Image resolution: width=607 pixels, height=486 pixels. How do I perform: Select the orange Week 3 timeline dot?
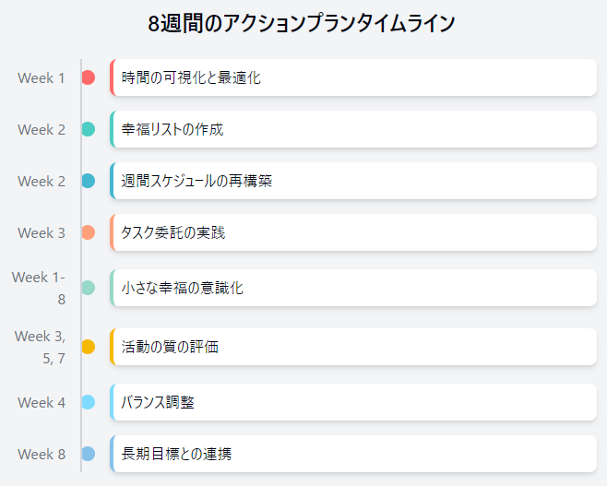coord(89,232)
